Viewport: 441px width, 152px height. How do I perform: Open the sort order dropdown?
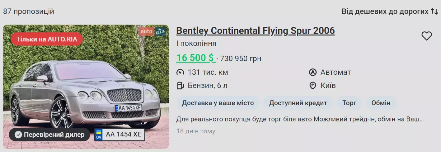pos(385,12)
